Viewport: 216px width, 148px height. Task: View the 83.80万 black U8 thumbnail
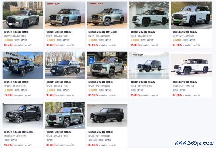(x=107, y=115)
